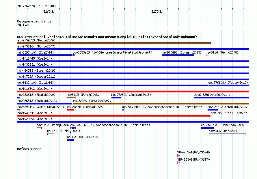Click the MIR4283-1|NR_036246 gene label
The image size is (257, 179).
(x=193, y=152)
